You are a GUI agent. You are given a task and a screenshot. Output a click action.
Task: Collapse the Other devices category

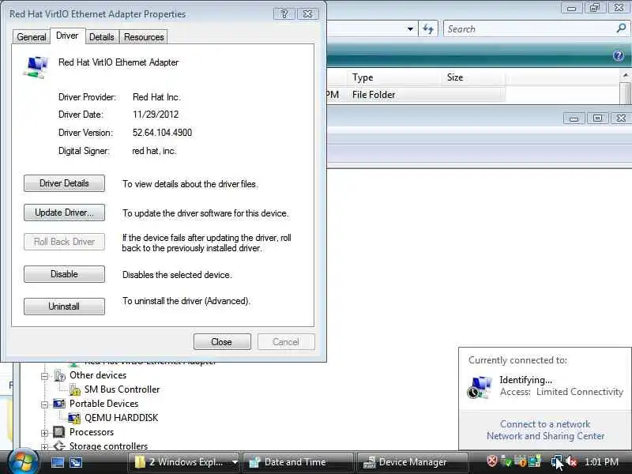tap(45, 376)
